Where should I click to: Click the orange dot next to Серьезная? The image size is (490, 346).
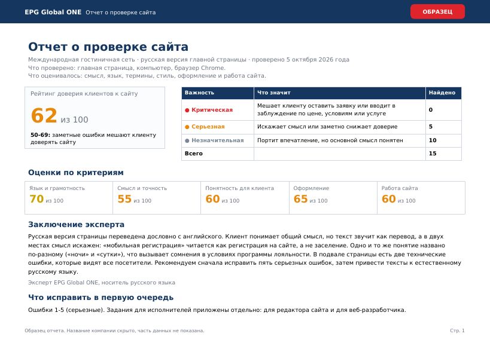[187, 127]
